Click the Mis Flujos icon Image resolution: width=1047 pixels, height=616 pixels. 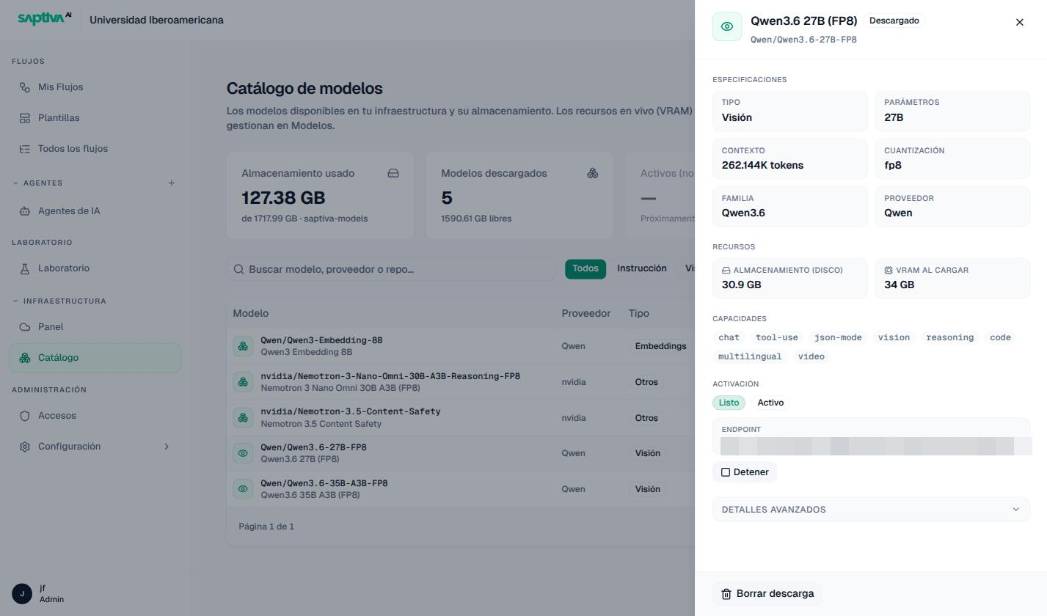point(25,87)
